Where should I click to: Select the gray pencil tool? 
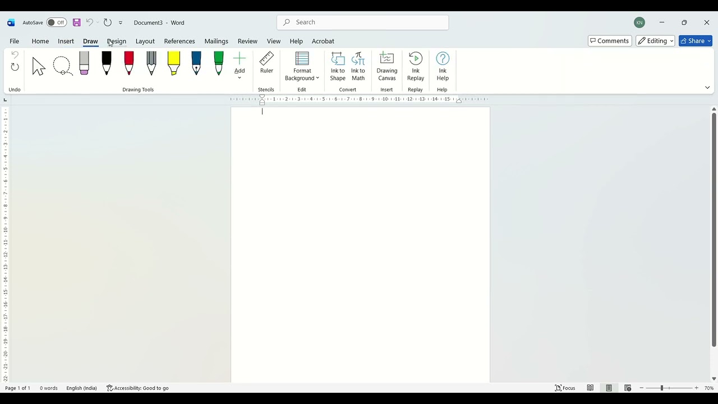[151, 63]
